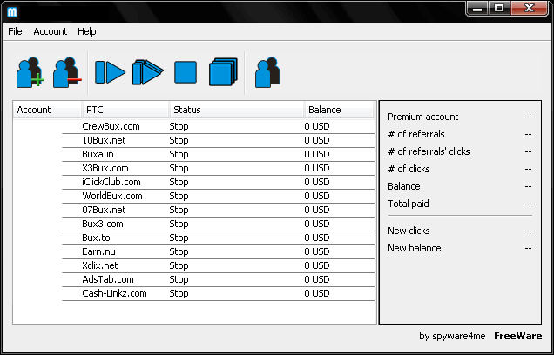Click the 0 USD balance of Bux.to
554x355 pixels.
[317, 238]
